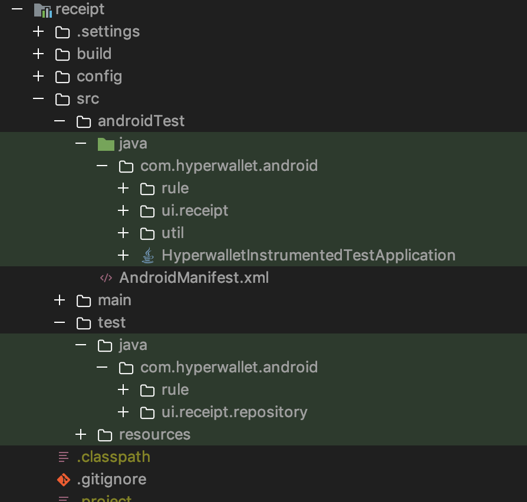The height and width of the screenshot is (502, 527).
Task: Click the Java class icon beside HyperwalletInstrumentedTestApplication
Action: pyautogui.click(x=147, y=255)
